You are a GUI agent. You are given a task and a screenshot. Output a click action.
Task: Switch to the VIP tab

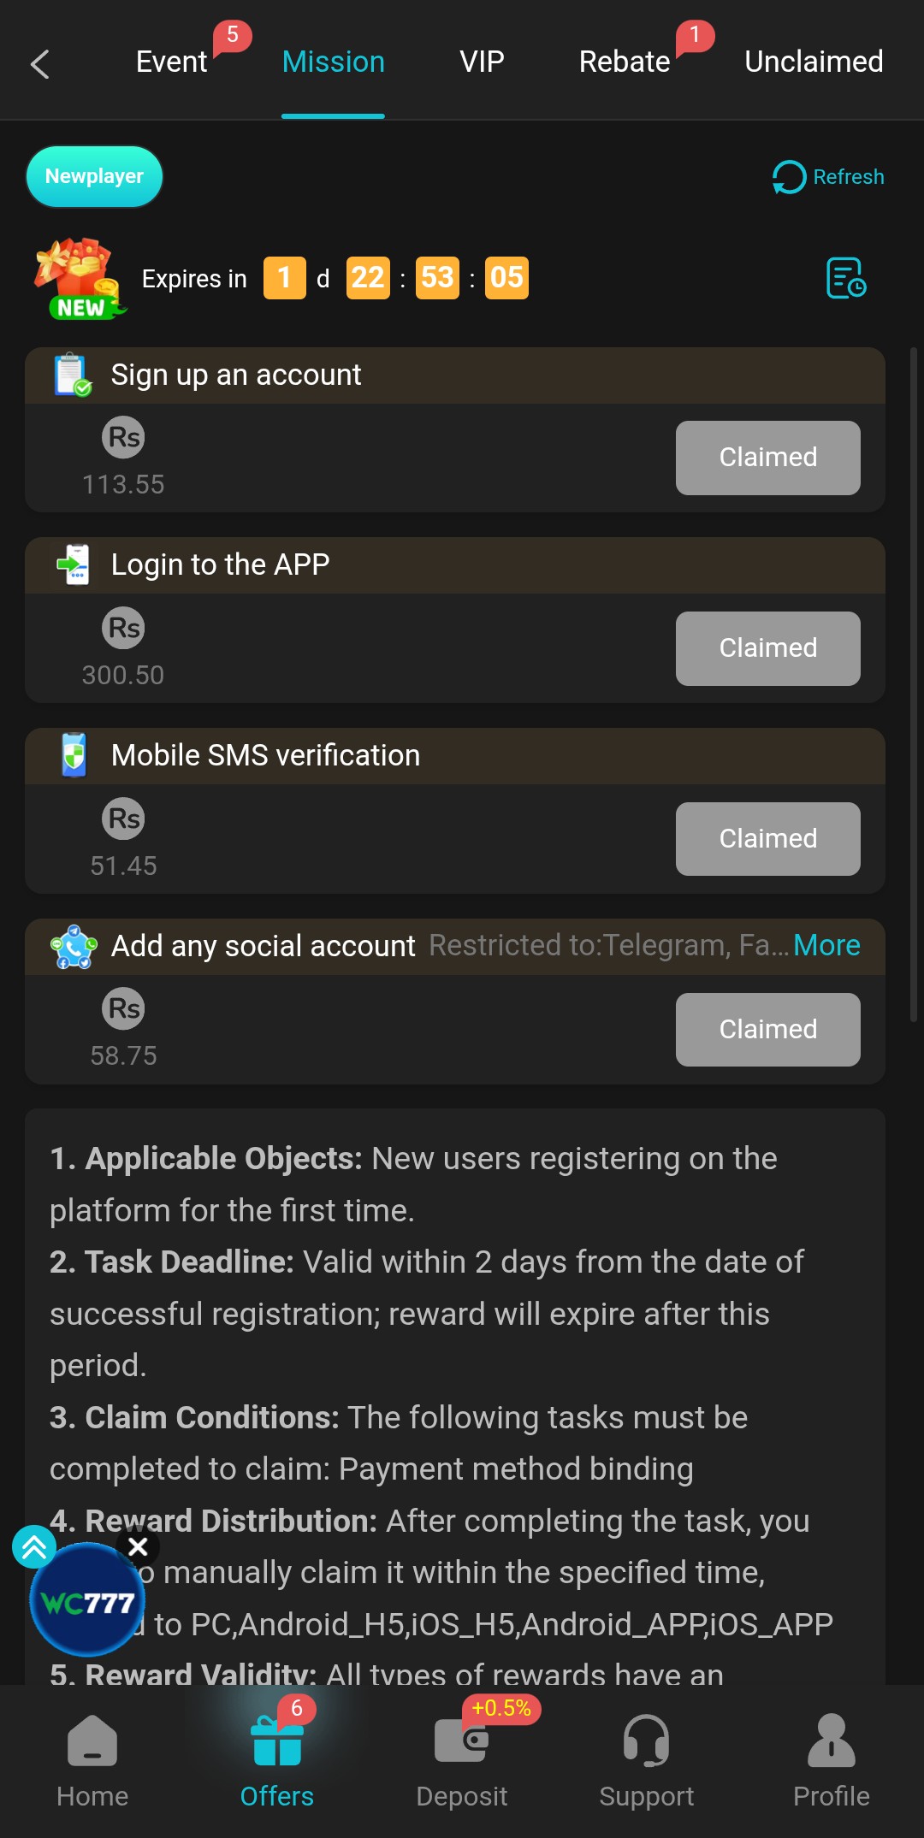[x=482, y=62]
